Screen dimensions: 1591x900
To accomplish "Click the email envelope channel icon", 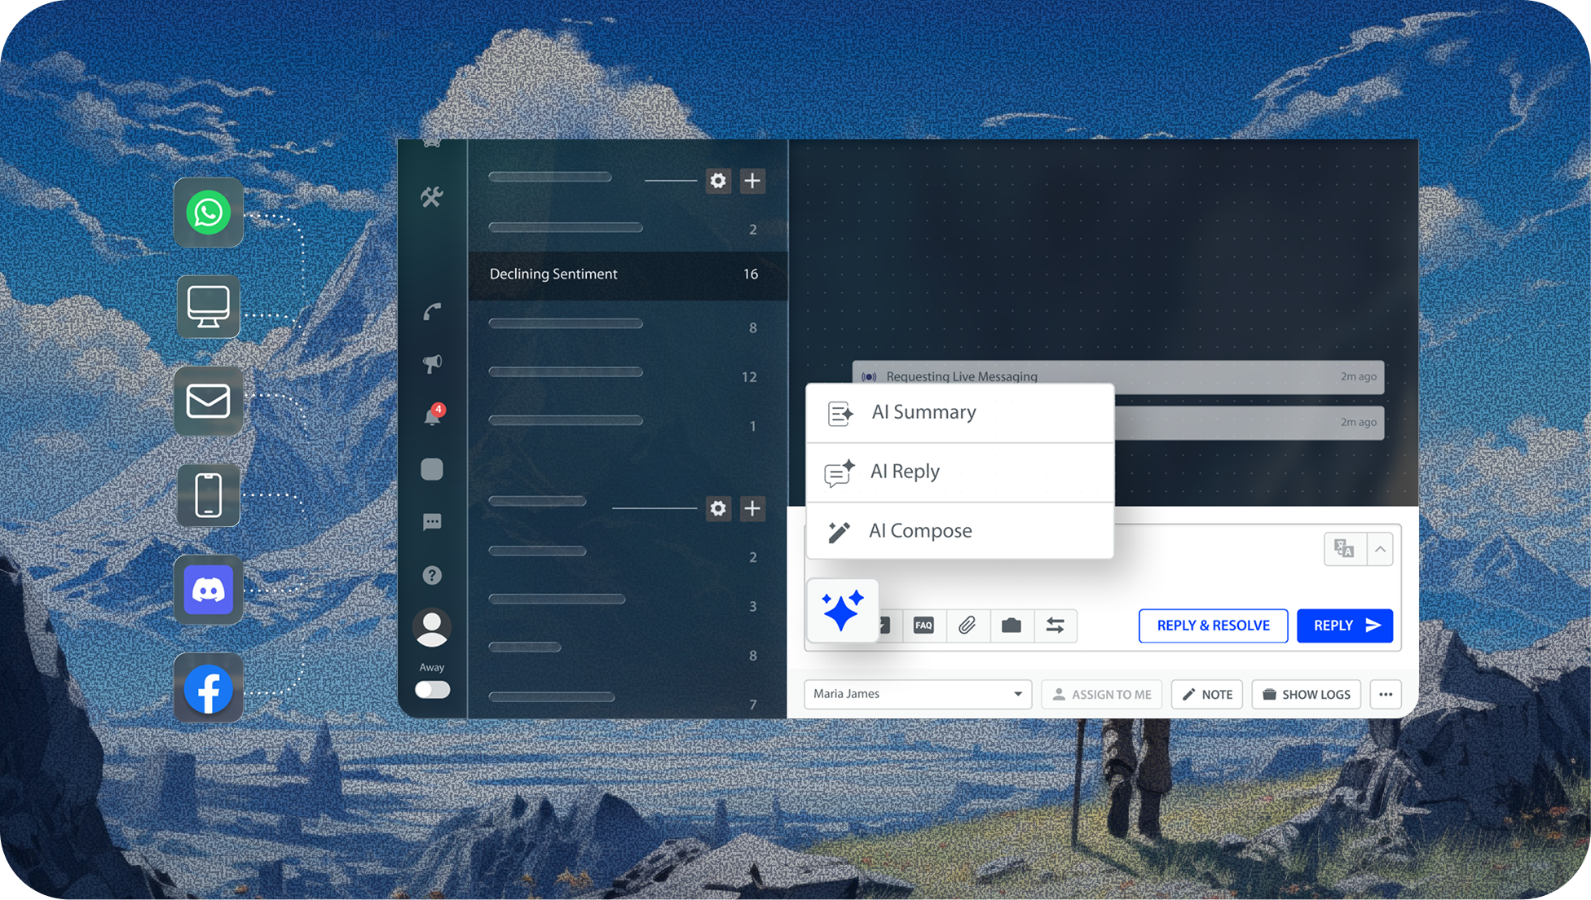I will [209, 401].
